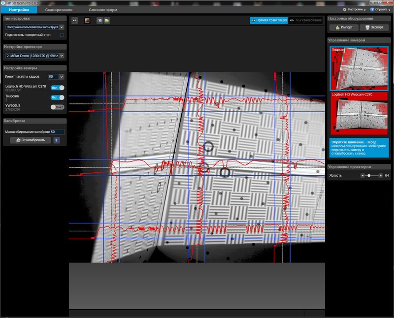Check the Подключить поворотный стол checkbox

pos(62,35)
